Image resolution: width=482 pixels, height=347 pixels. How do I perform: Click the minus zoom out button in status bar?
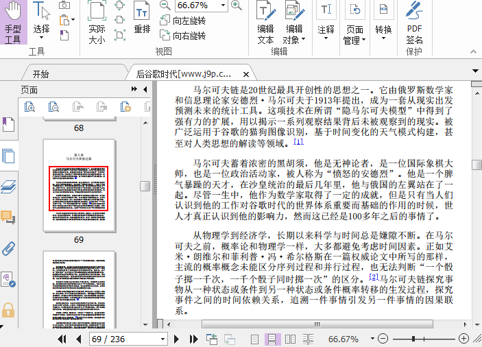coord(383,339)
